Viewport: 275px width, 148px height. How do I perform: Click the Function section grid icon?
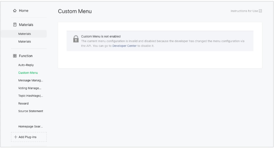pos(15,56)
